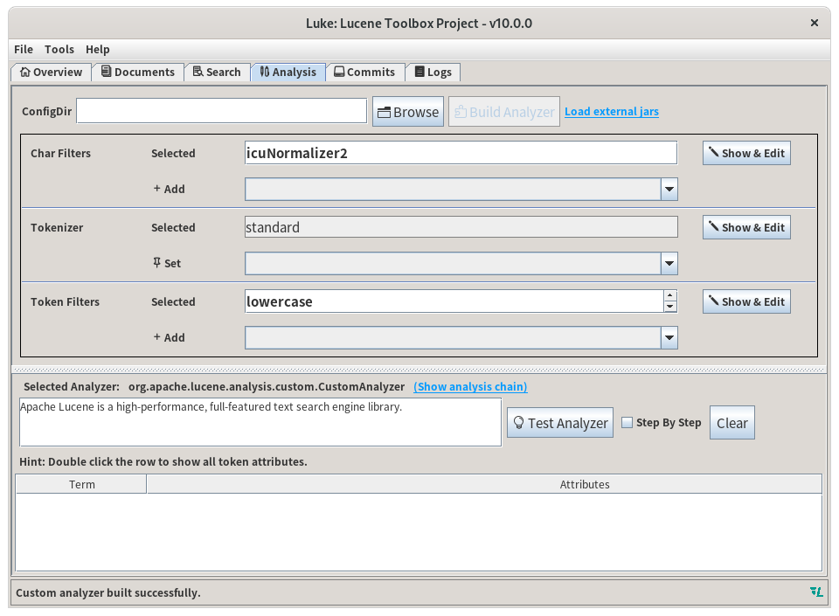Show the Logs tab
Viewport: 839px width, 616px height.
pos(433,73)
